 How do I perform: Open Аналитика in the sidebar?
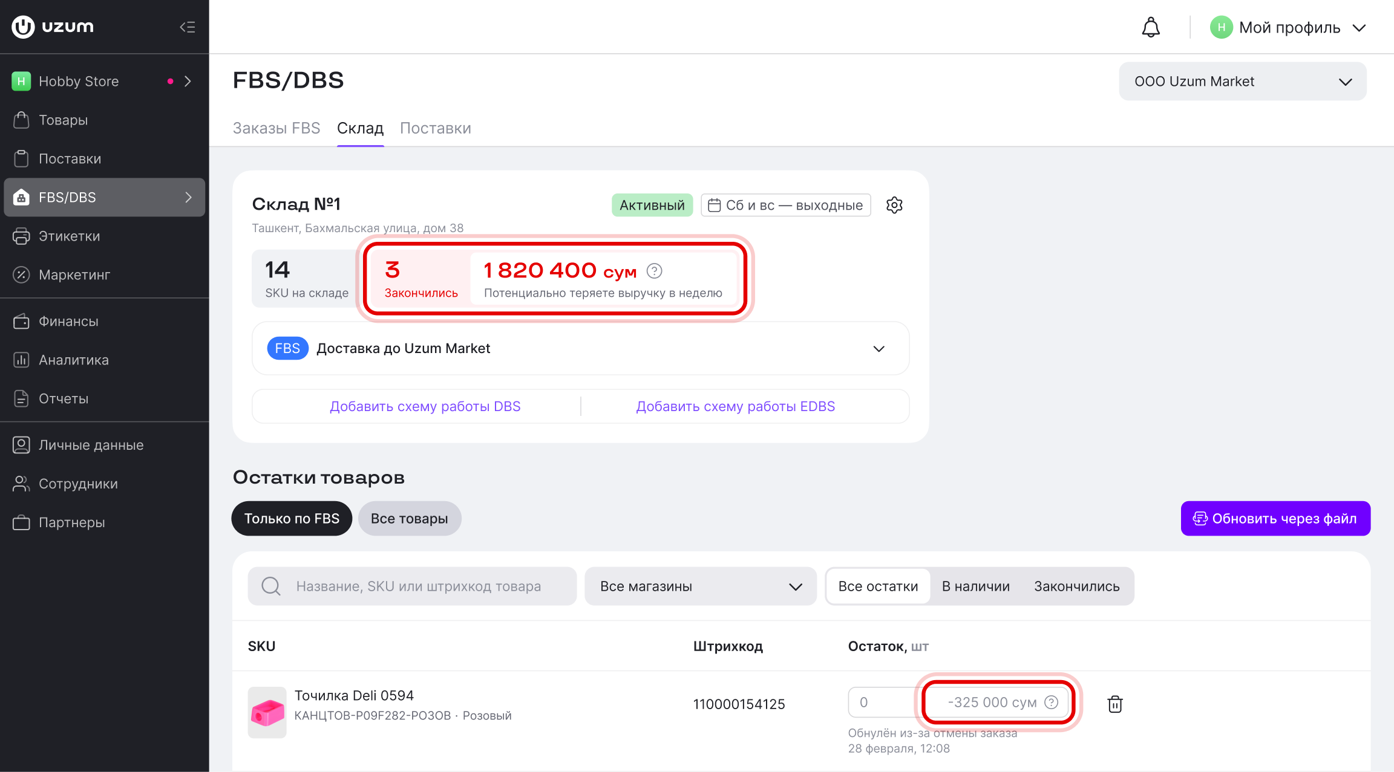105,360
